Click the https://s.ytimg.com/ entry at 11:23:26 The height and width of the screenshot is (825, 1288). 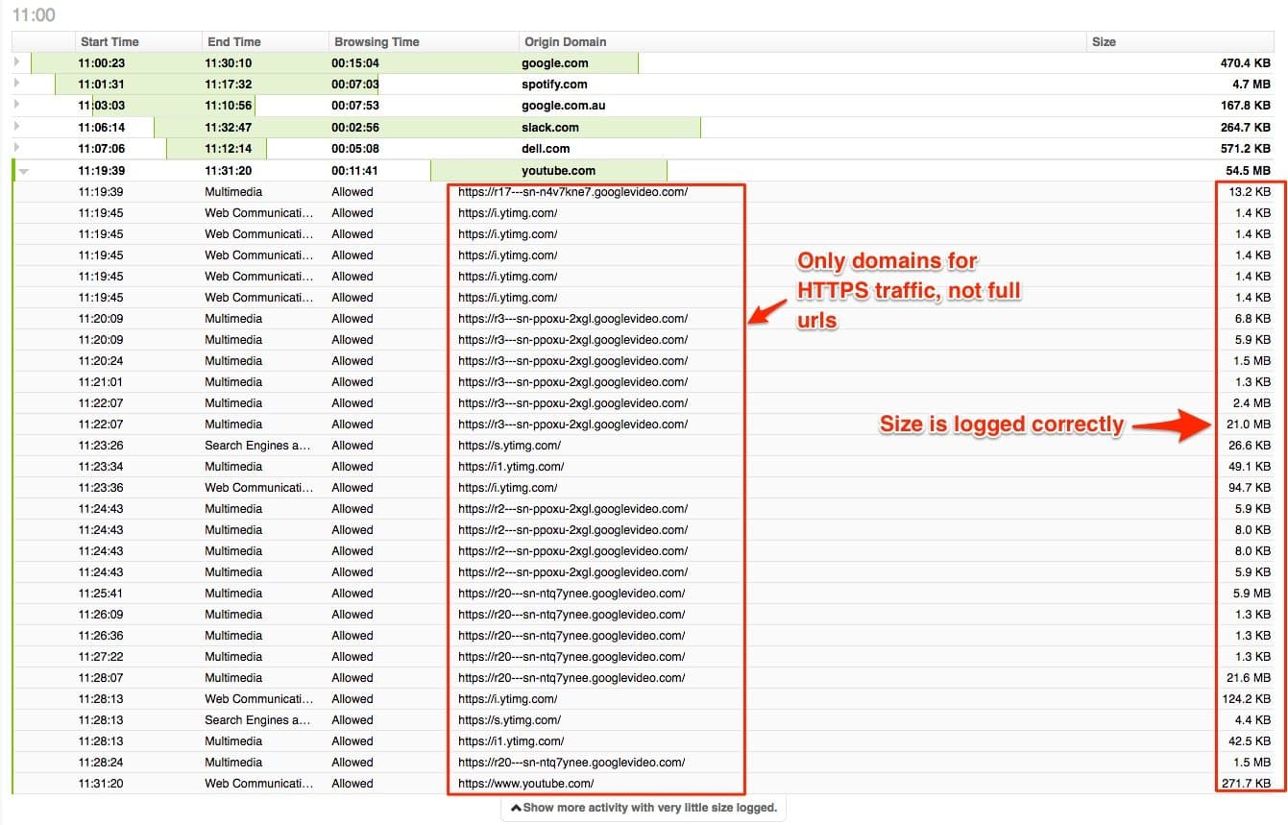(x=509, y=446)
